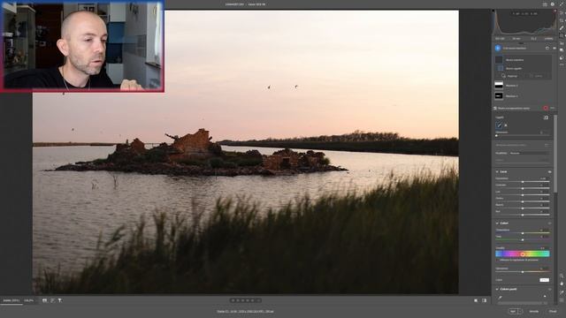The image size is (566, 318).
Task: Toggle the show mask overlay checkbox
Action: coord(495,108)
